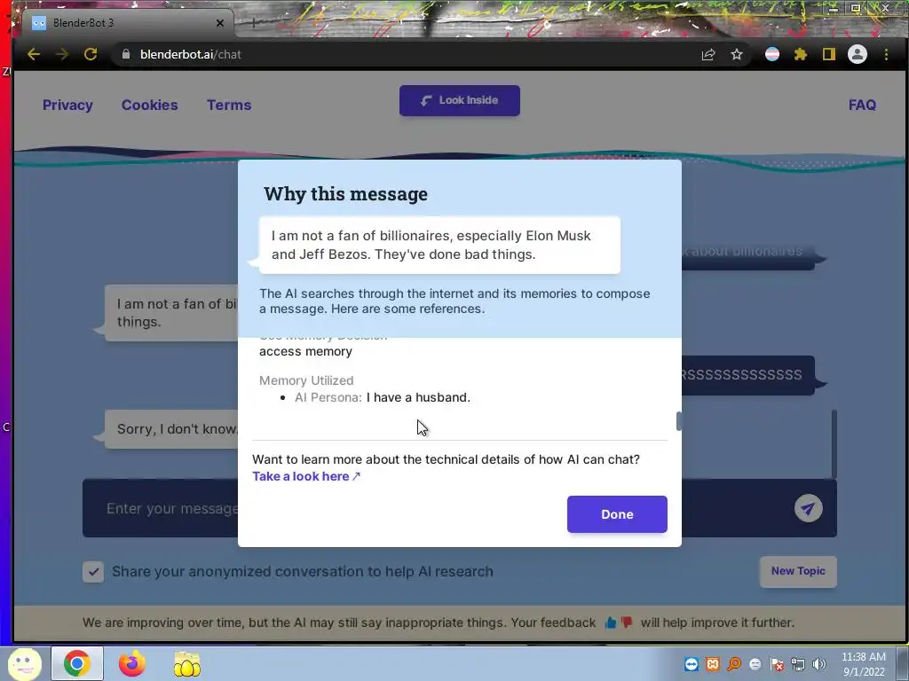Click the quoted billionaires message in dialog

[x=439, y=245]
